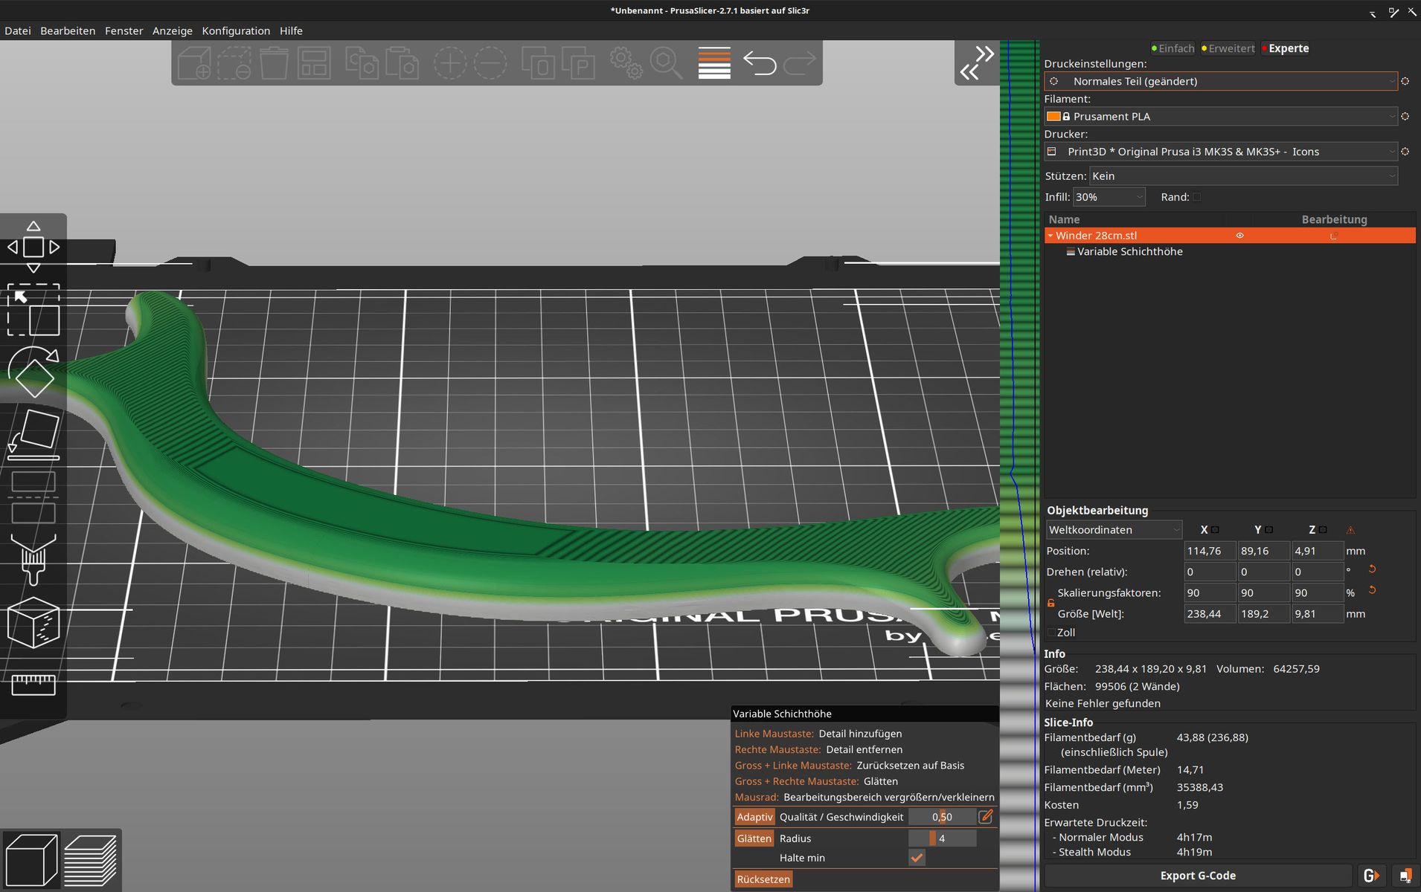Image resolution: width=1421 pixels, height=892 pixels.
Task: Open the Stützen supports dropdown
Action: click(1242, 176)
